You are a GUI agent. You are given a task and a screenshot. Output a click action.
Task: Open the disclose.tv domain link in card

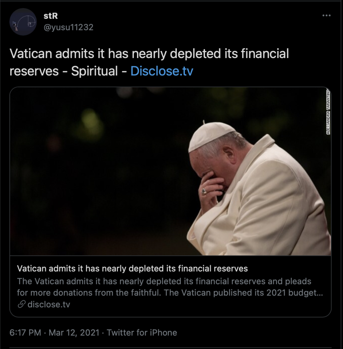click(x=49, y=304)
